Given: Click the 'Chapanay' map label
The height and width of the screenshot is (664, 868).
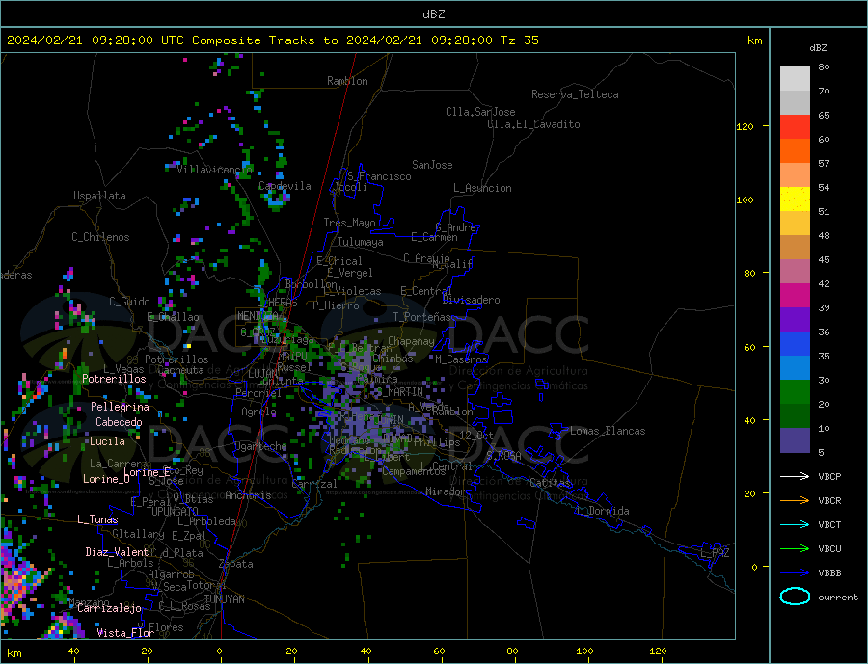Looking at the screenshot, I should (x=411, y=341).
